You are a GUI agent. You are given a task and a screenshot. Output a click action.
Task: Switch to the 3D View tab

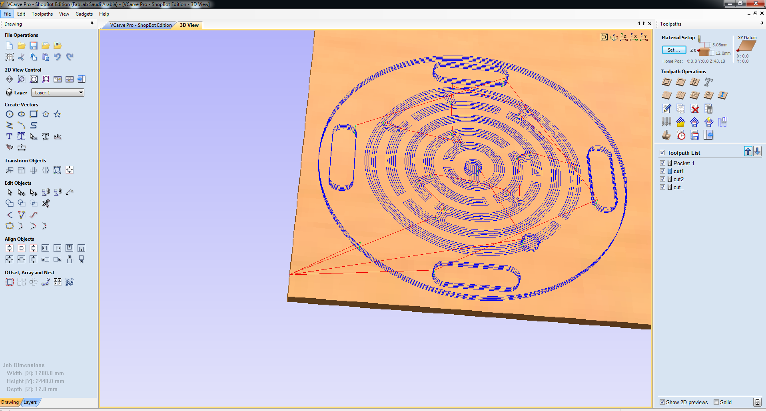tap(188, 25)
